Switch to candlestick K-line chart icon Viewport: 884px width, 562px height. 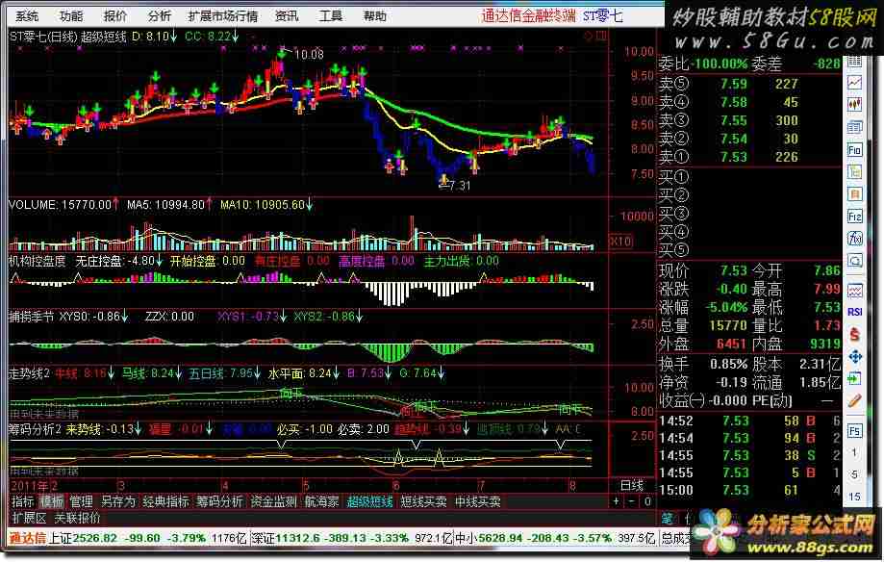click(x=855, y=105)
